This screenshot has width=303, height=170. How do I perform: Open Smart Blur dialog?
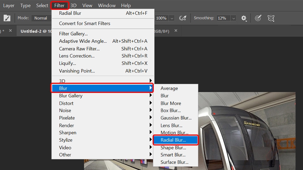tap(176, 155)
